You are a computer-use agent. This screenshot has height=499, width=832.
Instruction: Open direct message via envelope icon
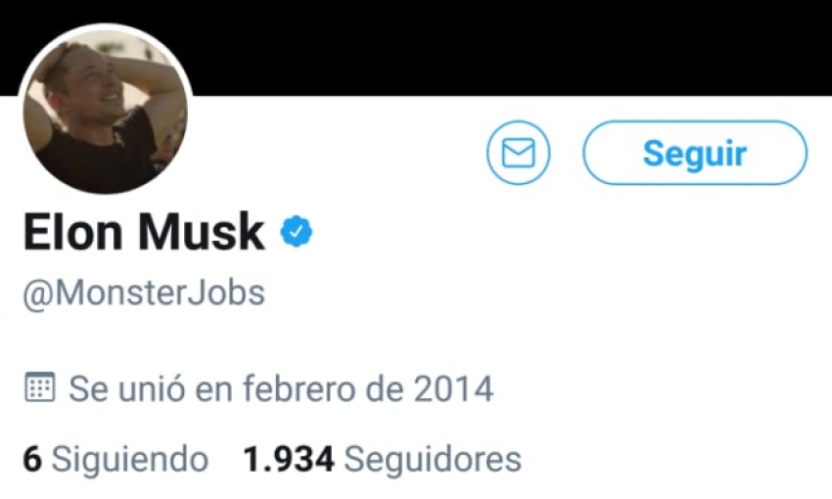point(519,153)
